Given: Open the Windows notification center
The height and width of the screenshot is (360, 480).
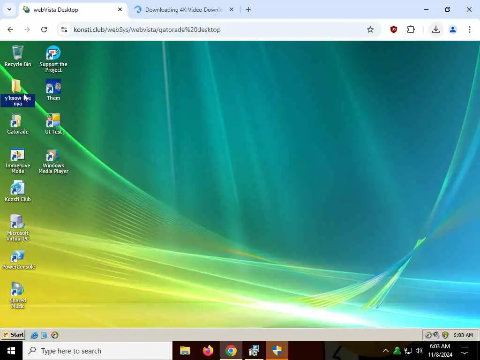Looking at the screenshot, I should (x=465, y=351).
